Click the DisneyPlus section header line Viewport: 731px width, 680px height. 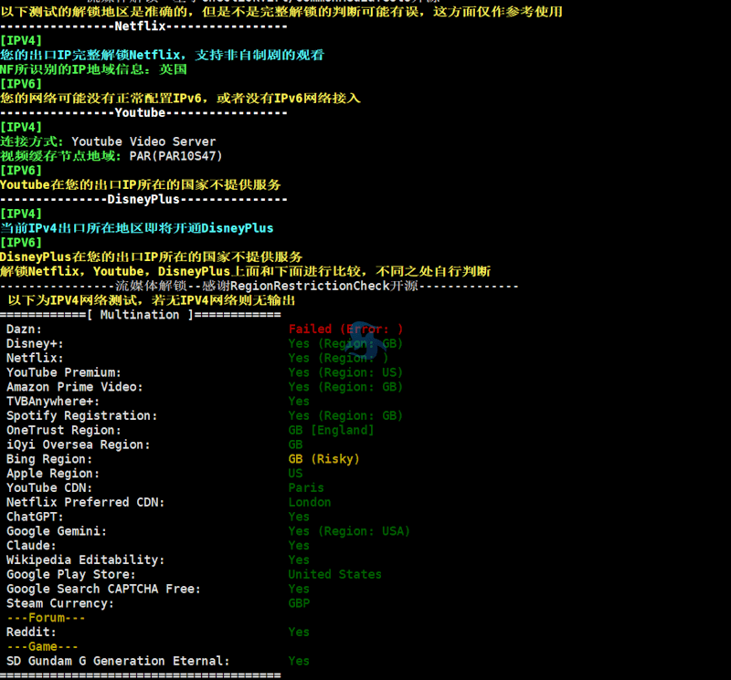pos(143,199)
